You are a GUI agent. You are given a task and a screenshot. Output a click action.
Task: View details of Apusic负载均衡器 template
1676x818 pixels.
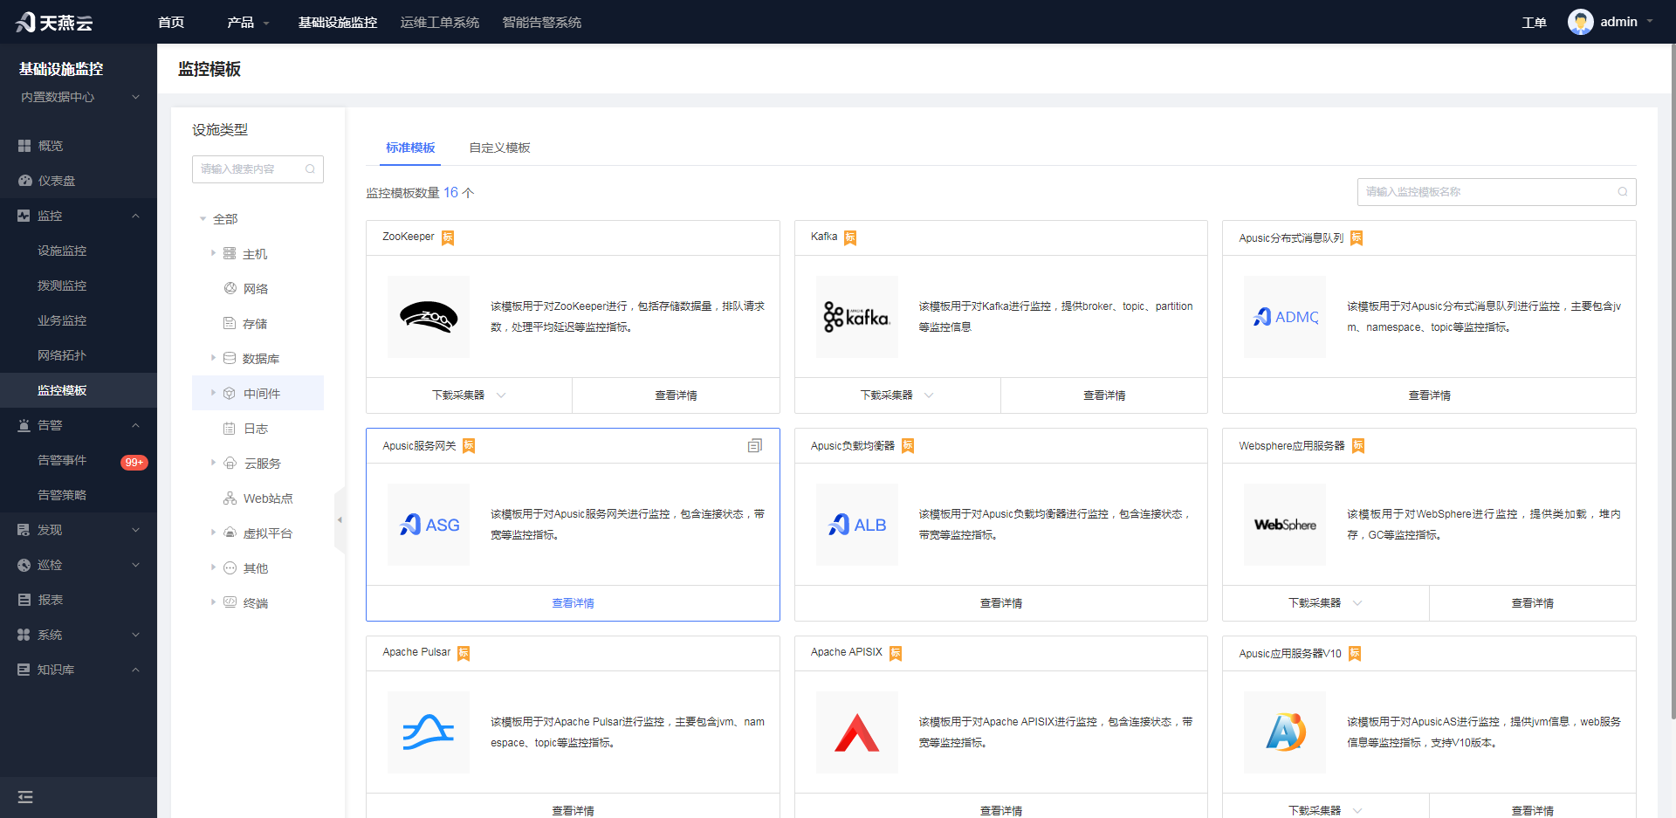[x=1001, y=603]
